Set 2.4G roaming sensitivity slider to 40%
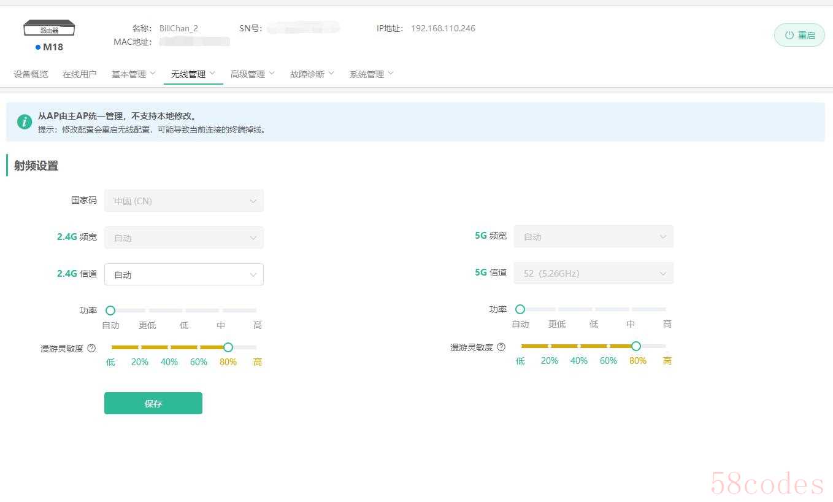Viewport: 833px width, 502px height. pyautogui.click(x=169, y=347)
